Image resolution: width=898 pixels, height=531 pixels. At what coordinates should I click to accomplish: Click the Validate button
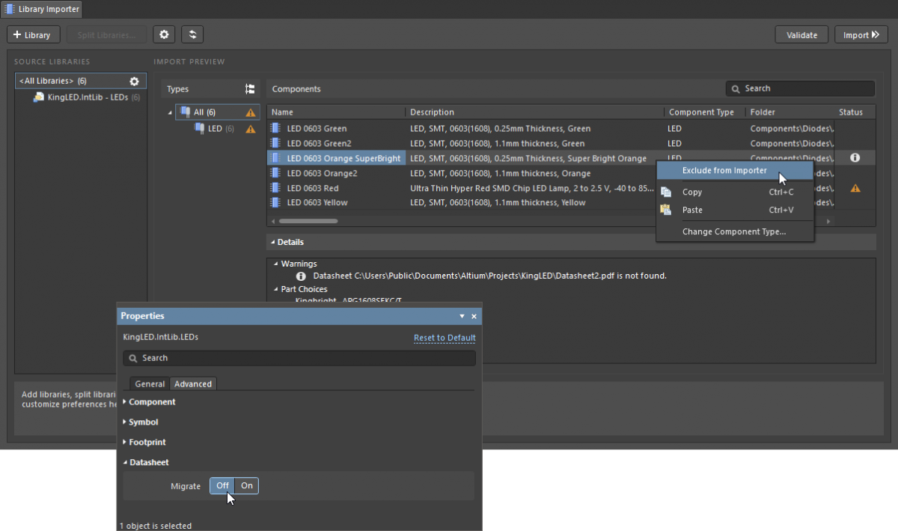tap(802, 34)
